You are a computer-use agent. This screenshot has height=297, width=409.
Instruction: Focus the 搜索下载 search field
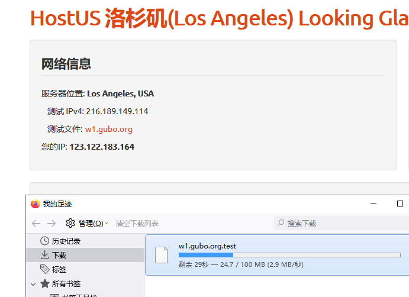(x=342, y=223)
